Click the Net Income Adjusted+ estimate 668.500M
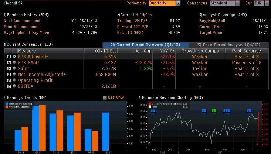The height and width of the screenshot is (154, 271). pyautogui.click(x=106, y=74)
